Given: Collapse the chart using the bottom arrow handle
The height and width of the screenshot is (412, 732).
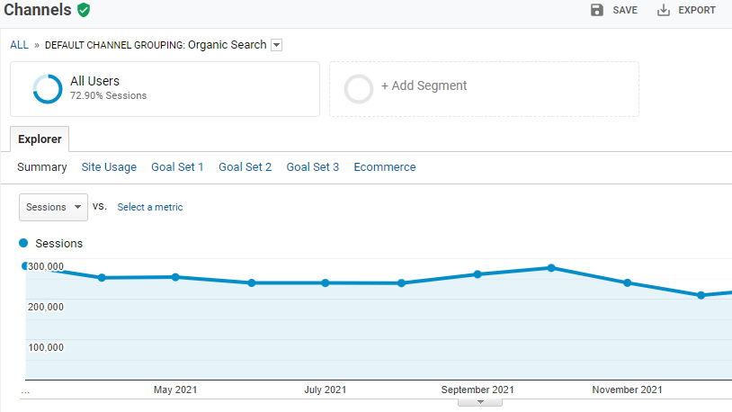Looking at the screenshot, I should [478, 403].
